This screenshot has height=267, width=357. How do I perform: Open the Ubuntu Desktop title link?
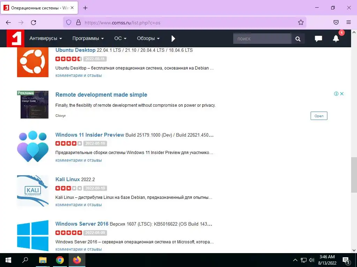click(x=75, y=50)
